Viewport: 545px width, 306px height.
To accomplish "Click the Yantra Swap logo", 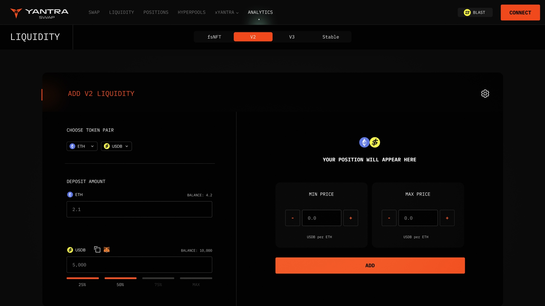I will tap(39, 13).
